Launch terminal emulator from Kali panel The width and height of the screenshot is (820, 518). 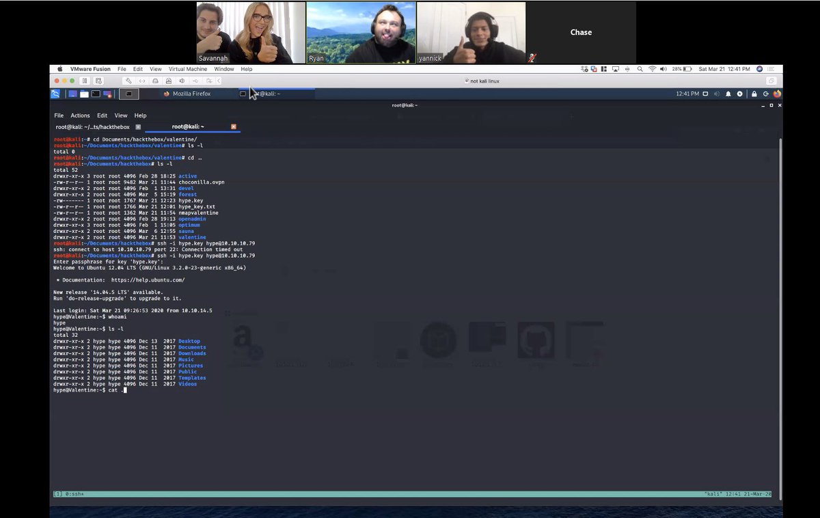click(96, 94)
